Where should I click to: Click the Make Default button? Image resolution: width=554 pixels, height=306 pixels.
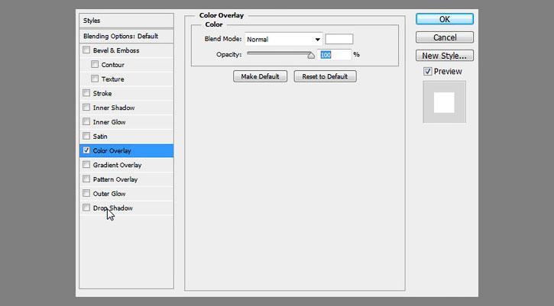[x=260, y=76]
